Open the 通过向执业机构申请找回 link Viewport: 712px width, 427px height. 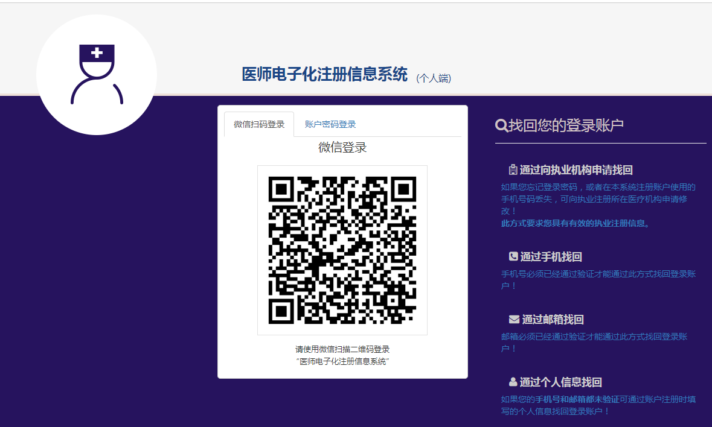pyautogui.click(x=576, y=170)
